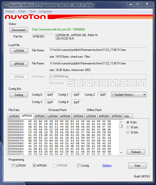Viewport: 156px width, 185px height.
Task: Click hex row address 000000A0
Action: pyautogui.click(x=16, y=149)
